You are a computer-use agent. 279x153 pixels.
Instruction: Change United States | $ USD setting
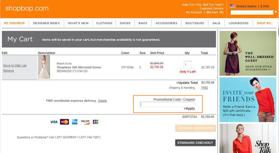click(253, 6)
